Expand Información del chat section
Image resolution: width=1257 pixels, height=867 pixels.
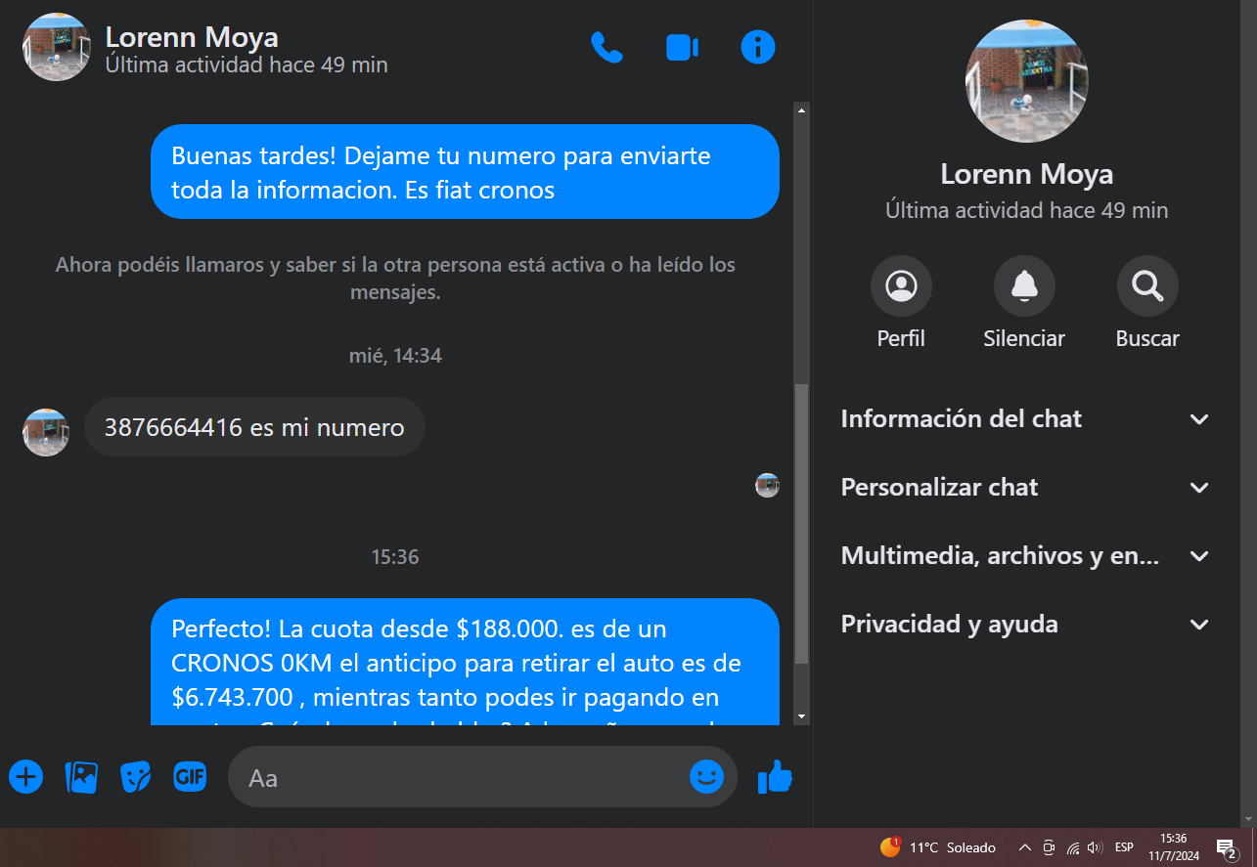click(1025, 419)
